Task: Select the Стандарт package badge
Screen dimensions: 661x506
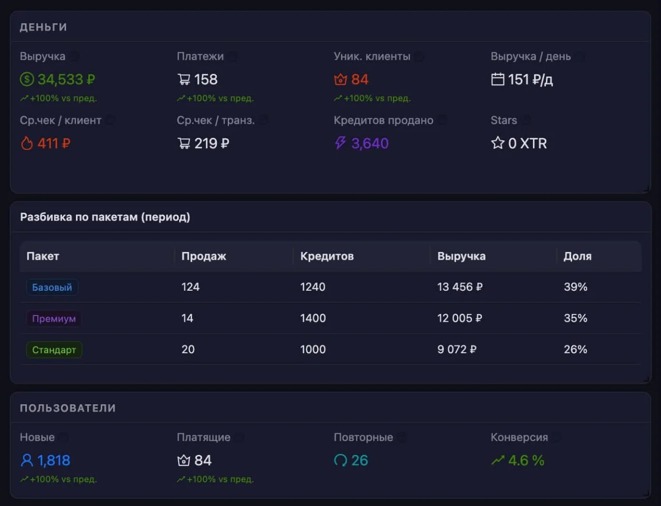Action: coord(54,350)
